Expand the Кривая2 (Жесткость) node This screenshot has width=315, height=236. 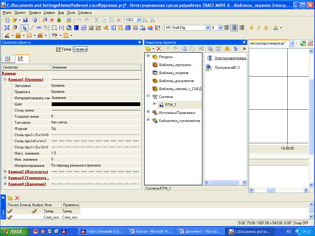pyautogui.click(x=5, y=171)
